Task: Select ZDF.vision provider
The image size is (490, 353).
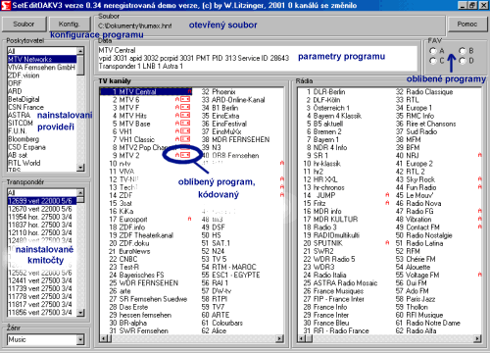Action: (x=42, y=76)
